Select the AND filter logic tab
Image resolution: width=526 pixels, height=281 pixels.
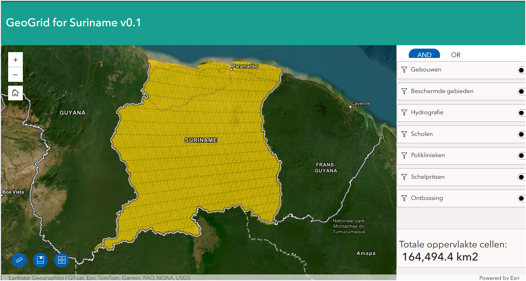pyautogui.click(x=424, y=54)
